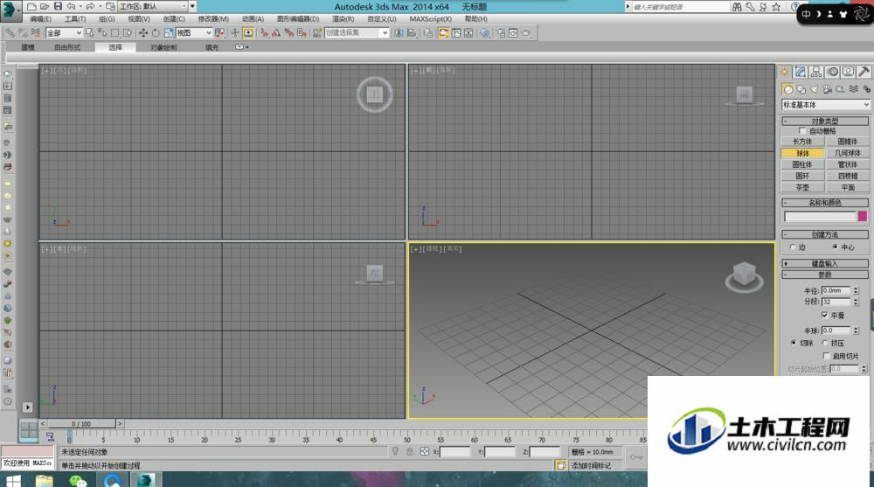Click the 0 / 100 time slider
The image size is (874, 487).
tap(80, 424)
